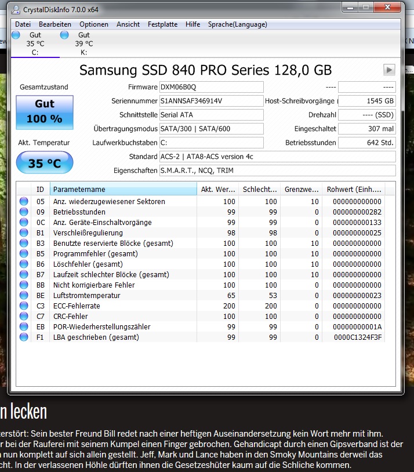Image resolution: width=414 pixels, height=472 pixels.
Task: Select the Anz. wiederzugewiesener Sektoren row text
Action: (109, 201)
